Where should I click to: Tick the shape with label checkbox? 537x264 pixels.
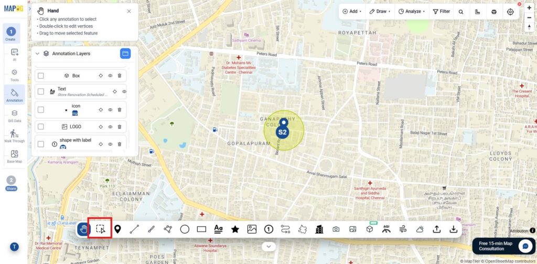41,144
